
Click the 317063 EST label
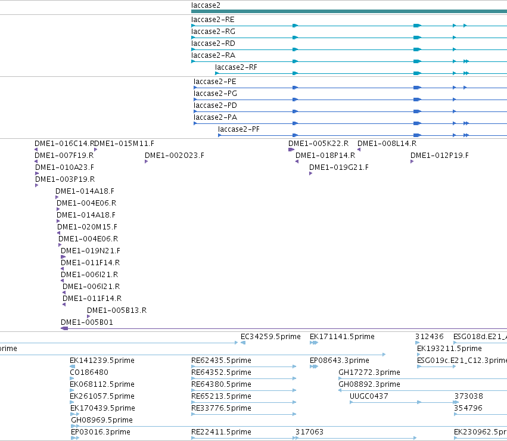[309, 432]
